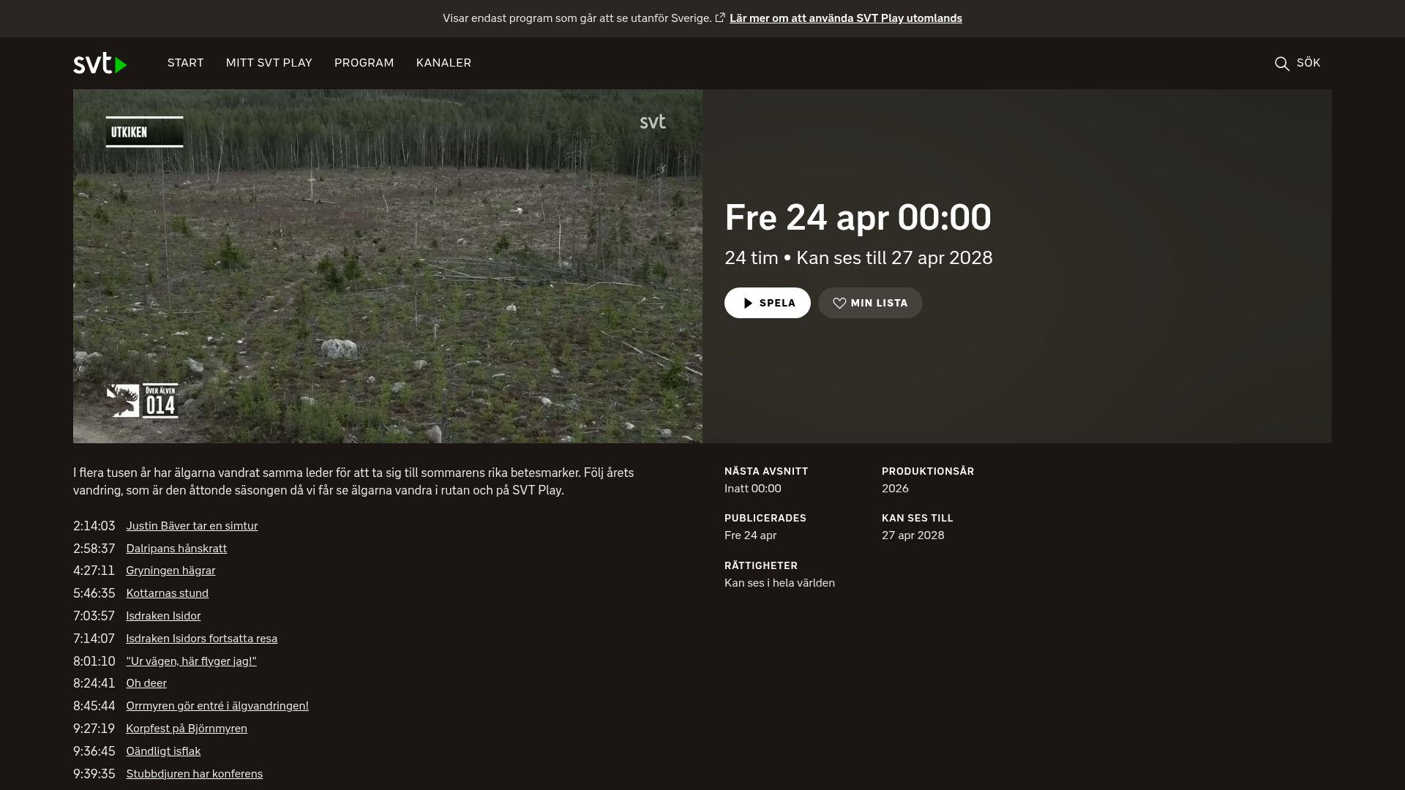Click the Inatt 00:00 next episode value
This screenshot has height=790, width=1405.
point(752,489)
